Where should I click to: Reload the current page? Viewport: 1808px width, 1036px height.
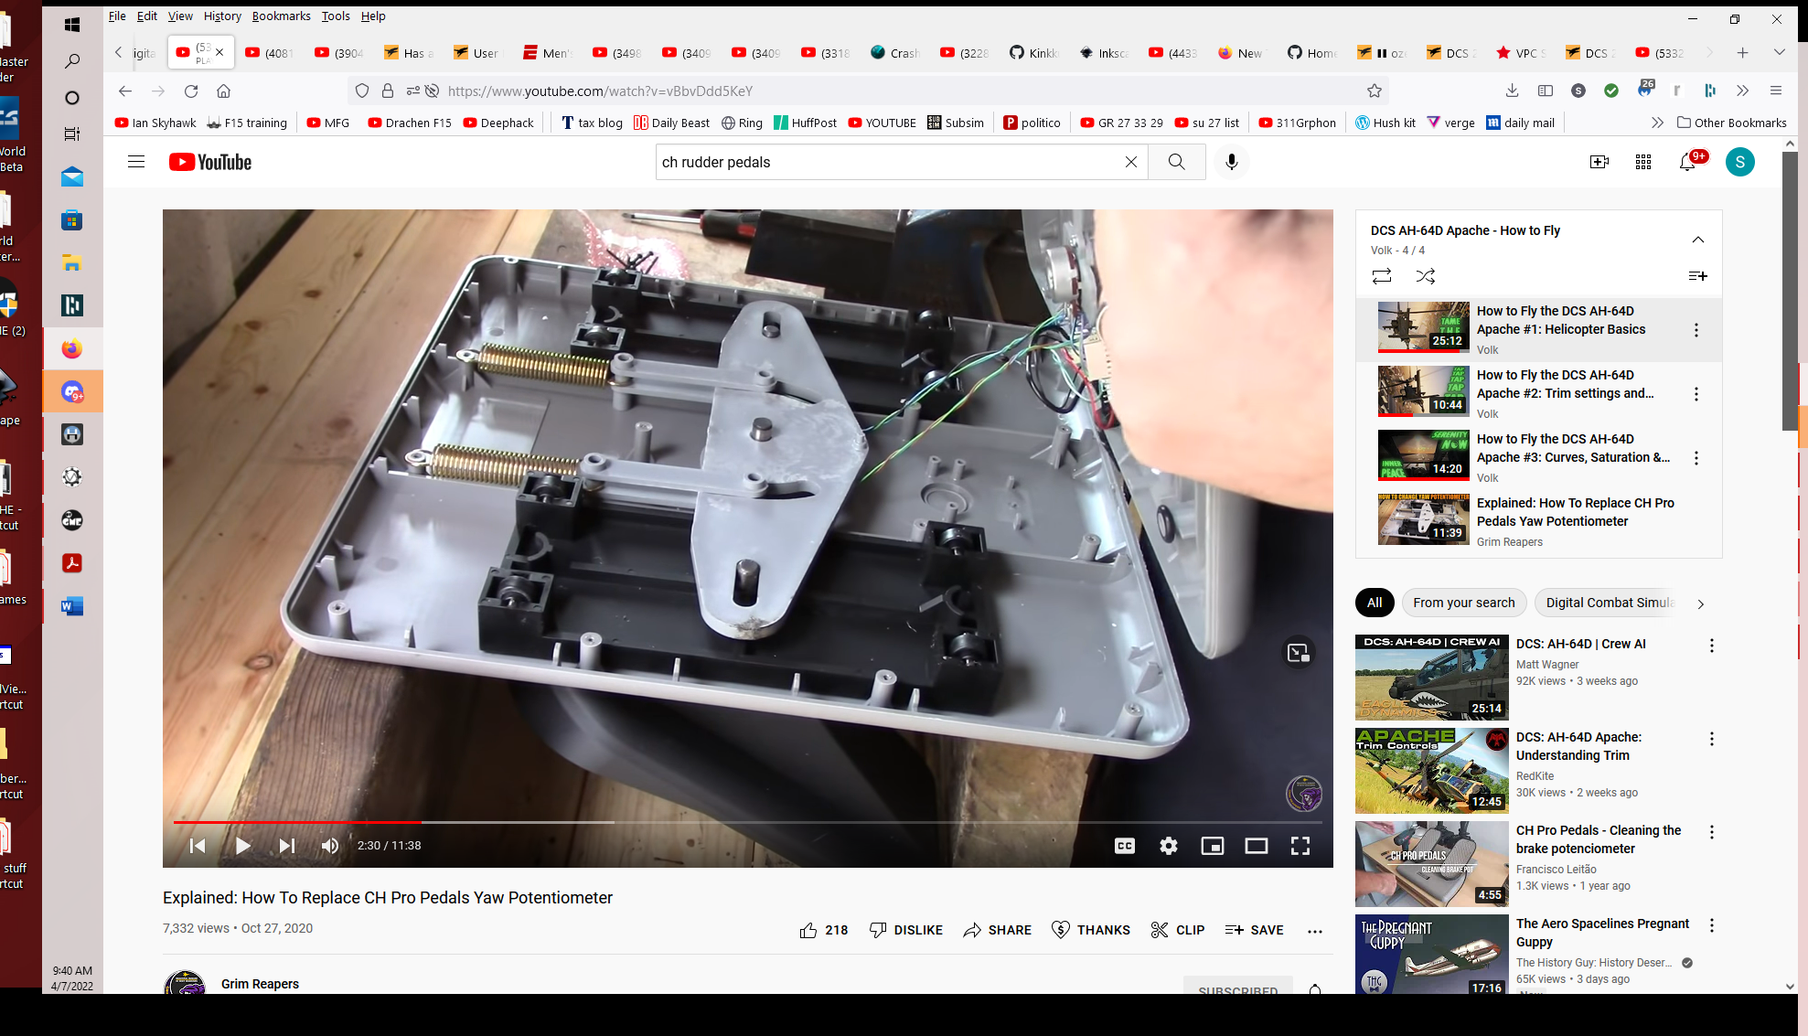191,91
